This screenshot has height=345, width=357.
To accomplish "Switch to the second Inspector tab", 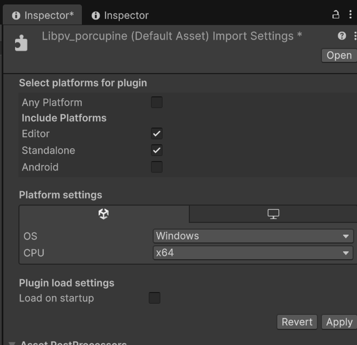I will click(120, 16).
